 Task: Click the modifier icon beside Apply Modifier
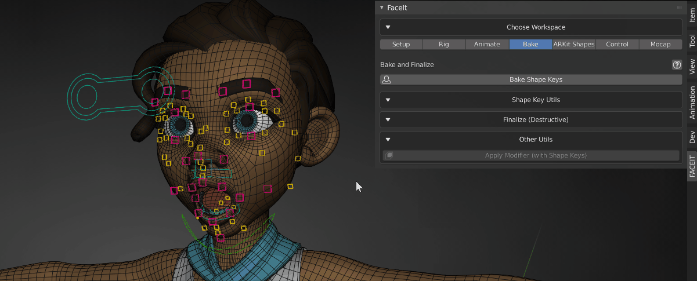389,155
